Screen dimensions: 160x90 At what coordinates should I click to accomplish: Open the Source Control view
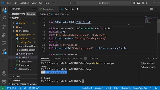[x=4, y=27]
